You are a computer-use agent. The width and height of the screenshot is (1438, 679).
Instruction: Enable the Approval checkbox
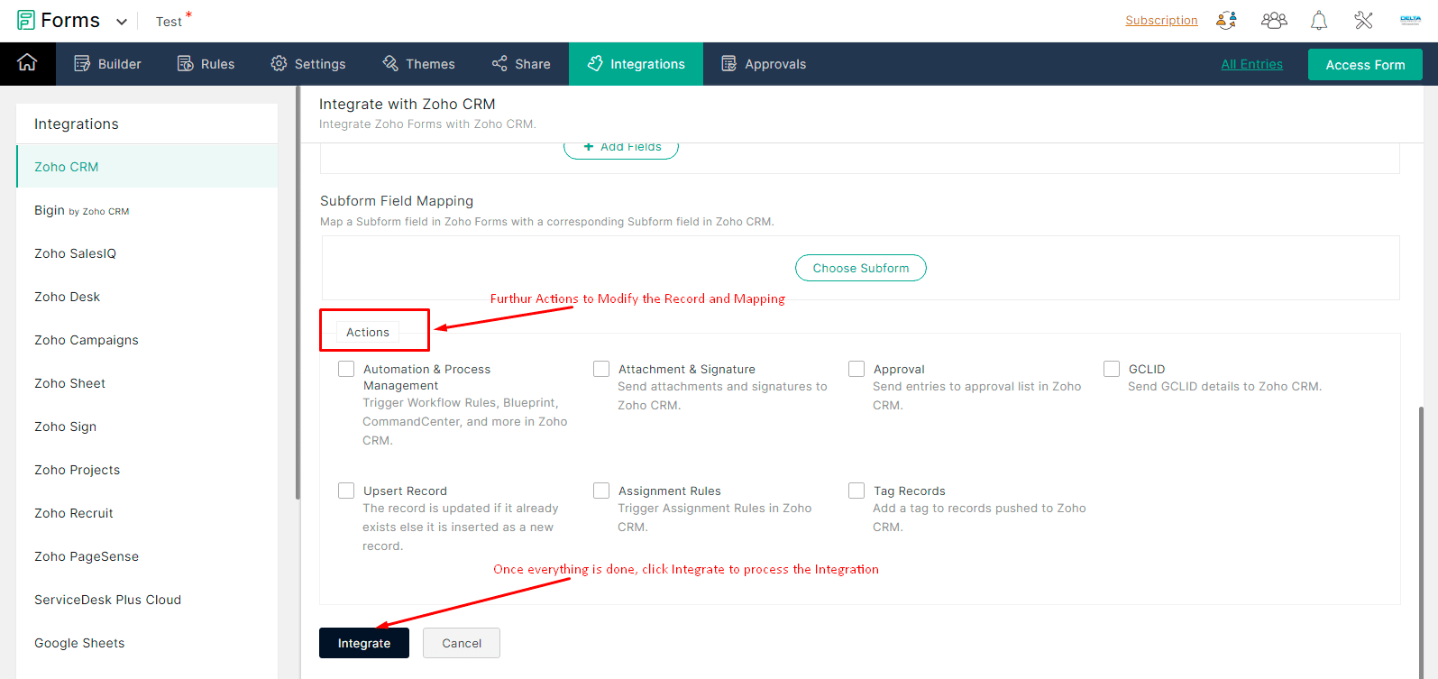tap(856, 369)
